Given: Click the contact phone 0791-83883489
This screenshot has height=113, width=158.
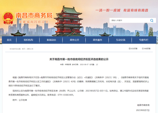Looking at the screenshot, I should [65, 95].
